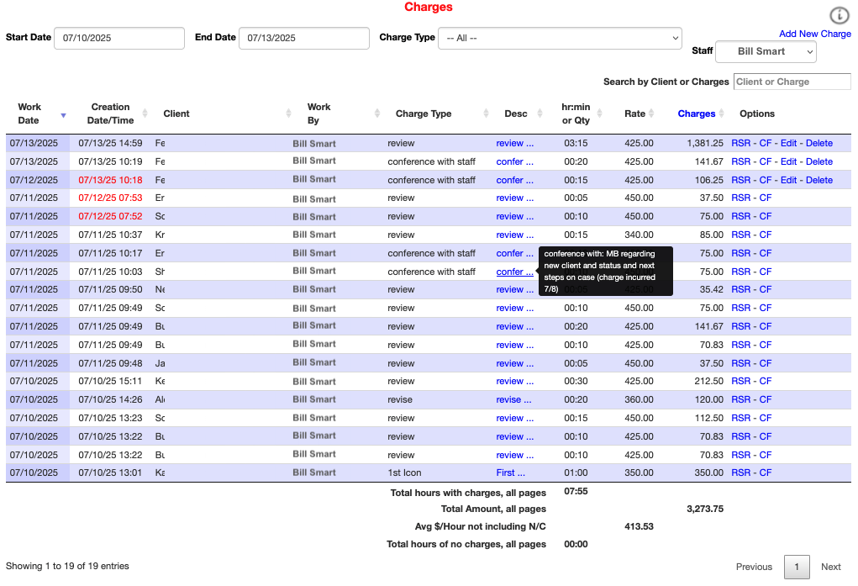Open review description for 07/12/25 07:53
The height and width of the screenshot is (586, 858).
point(514,198)
